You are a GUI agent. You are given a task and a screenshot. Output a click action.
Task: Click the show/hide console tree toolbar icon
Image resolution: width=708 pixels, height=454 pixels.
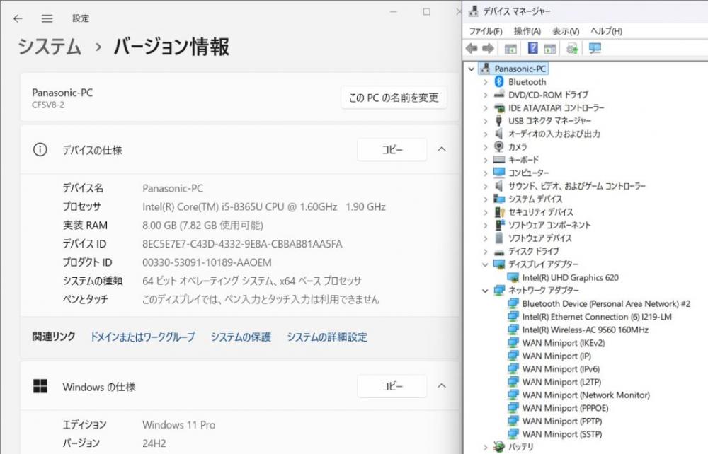tap(510, 49)
